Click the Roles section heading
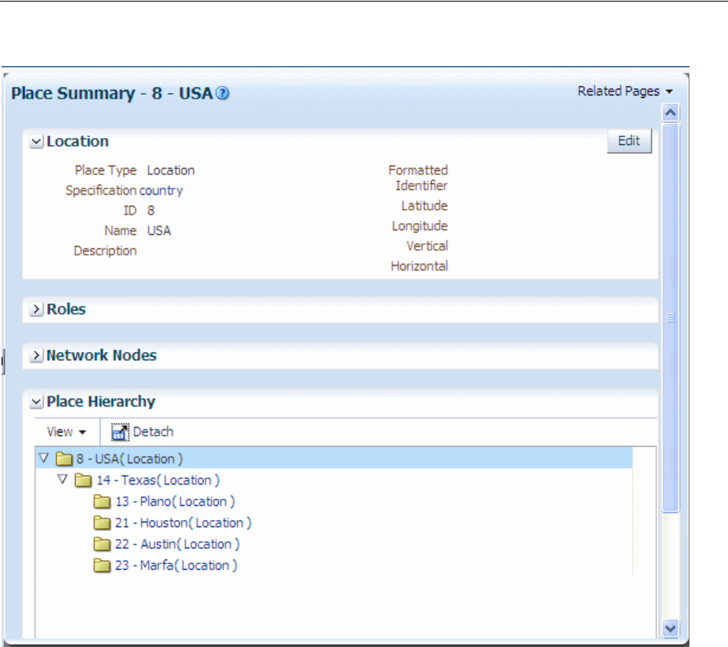This screenshot has height=647, width=728. pyautogui.click(x=66, y=310)
